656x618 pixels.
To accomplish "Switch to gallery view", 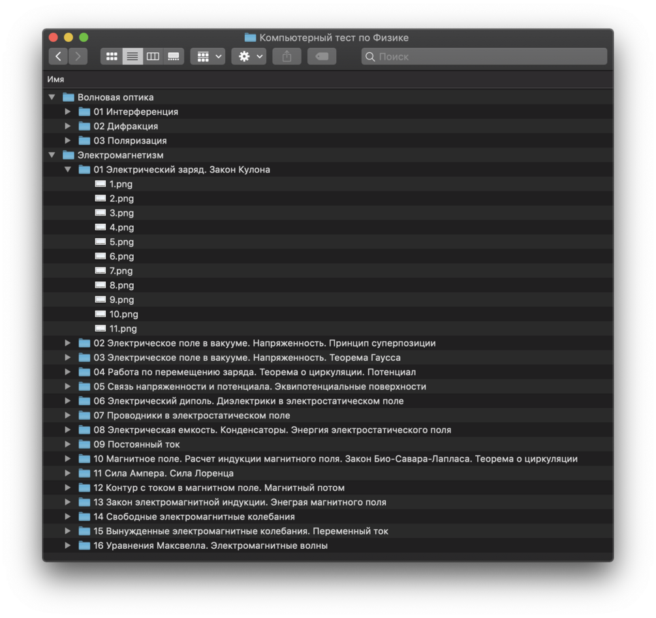I will 174,56.
